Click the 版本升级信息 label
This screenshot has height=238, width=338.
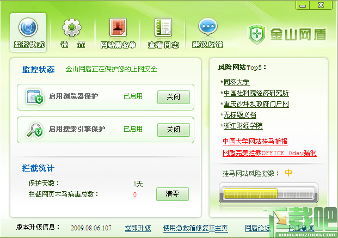click(x=38, y=227)
